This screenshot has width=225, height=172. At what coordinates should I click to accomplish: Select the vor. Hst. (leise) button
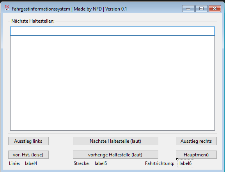28,154
